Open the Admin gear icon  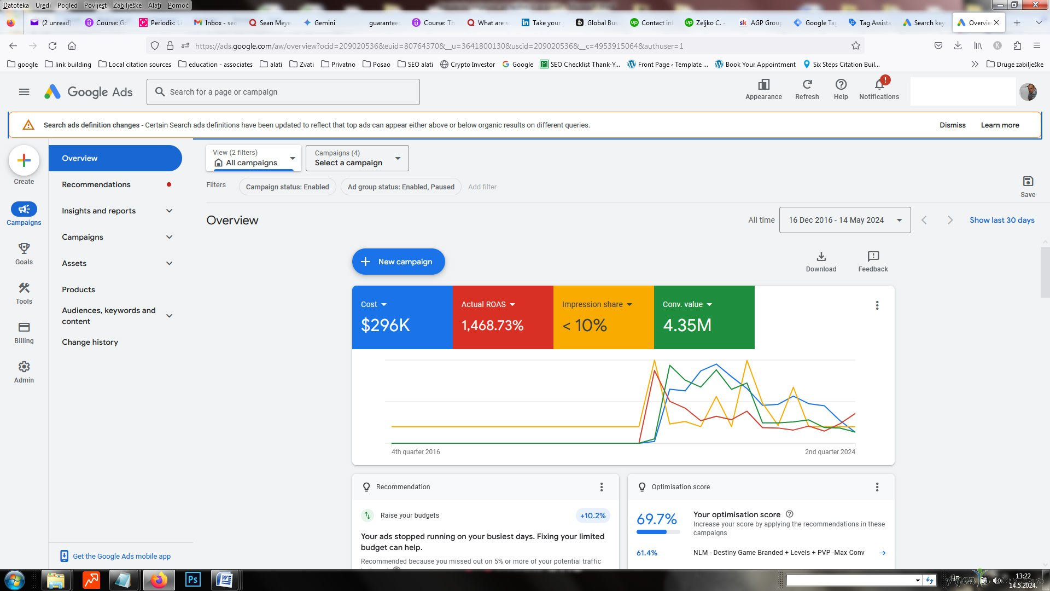[x=24, y=367]
